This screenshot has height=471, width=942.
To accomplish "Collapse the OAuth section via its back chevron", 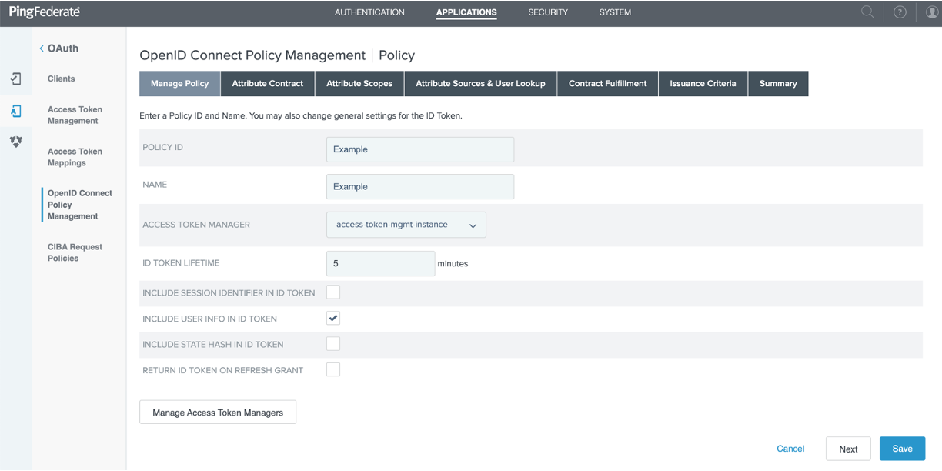I will tap(42, 48).
